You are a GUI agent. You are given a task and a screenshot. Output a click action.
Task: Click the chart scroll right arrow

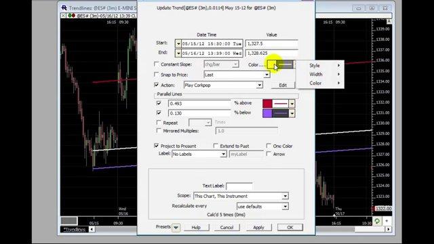pos(389,229)
